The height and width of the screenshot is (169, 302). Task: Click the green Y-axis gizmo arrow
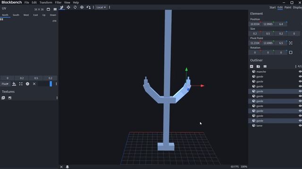pyautogui.click(x=186, y=69)
